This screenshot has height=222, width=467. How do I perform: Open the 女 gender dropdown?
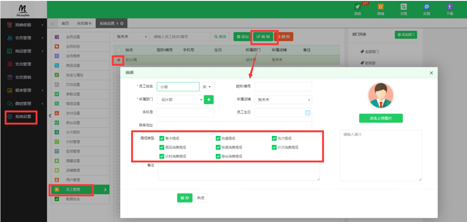[x=207, y=87]
